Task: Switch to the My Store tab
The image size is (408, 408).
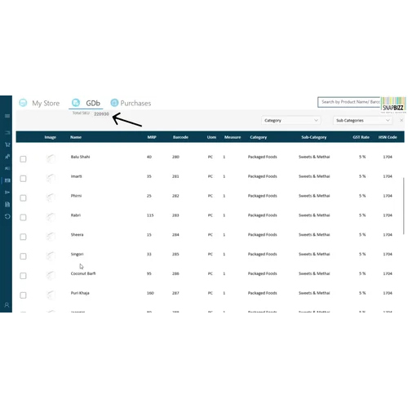Action: click(x=46, y=103)
